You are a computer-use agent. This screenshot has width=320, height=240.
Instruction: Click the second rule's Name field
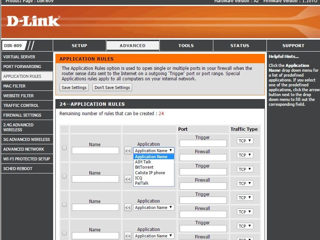click(x=95, y=179)
